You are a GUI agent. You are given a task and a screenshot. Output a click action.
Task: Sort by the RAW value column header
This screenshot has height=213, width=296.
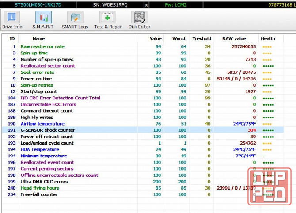(x=234, y=38)
